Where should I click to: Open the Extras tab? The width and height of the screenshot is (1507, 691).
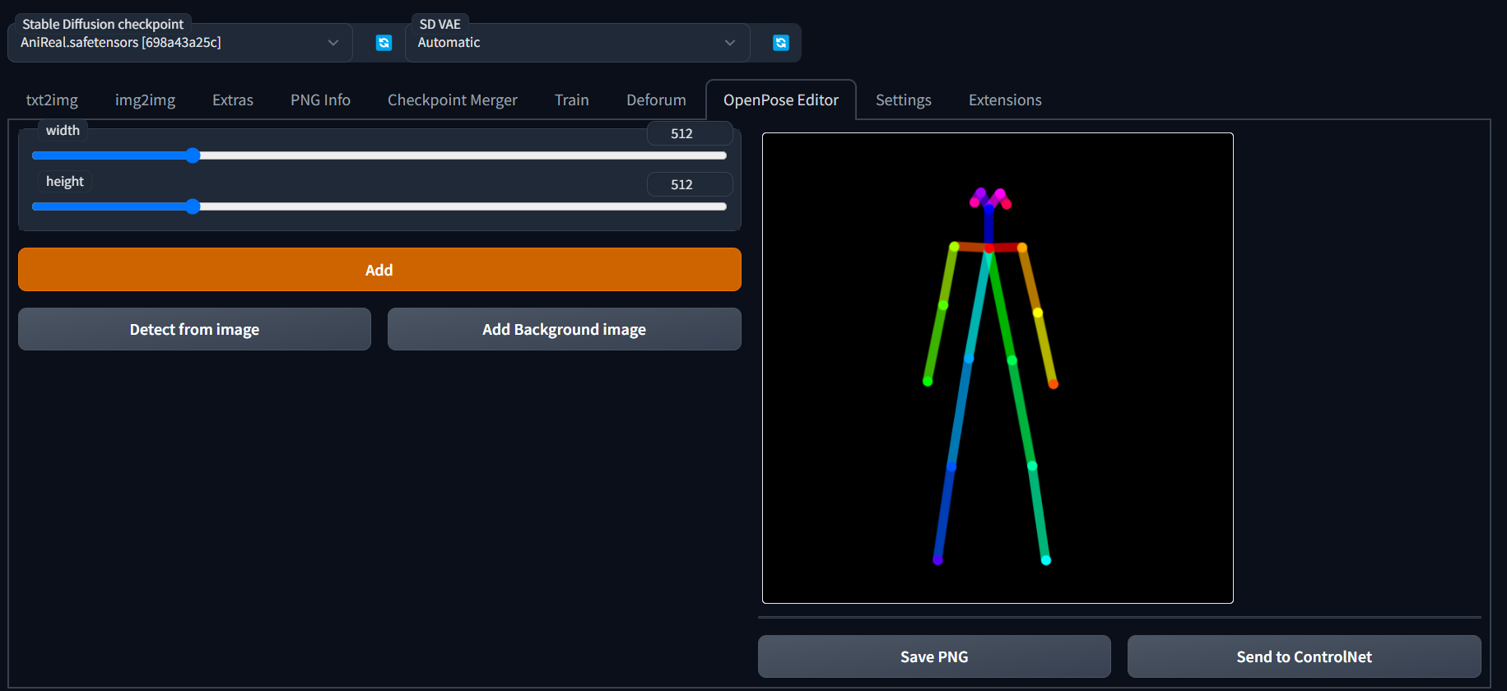pyautogui.click(x=233, y=100)
